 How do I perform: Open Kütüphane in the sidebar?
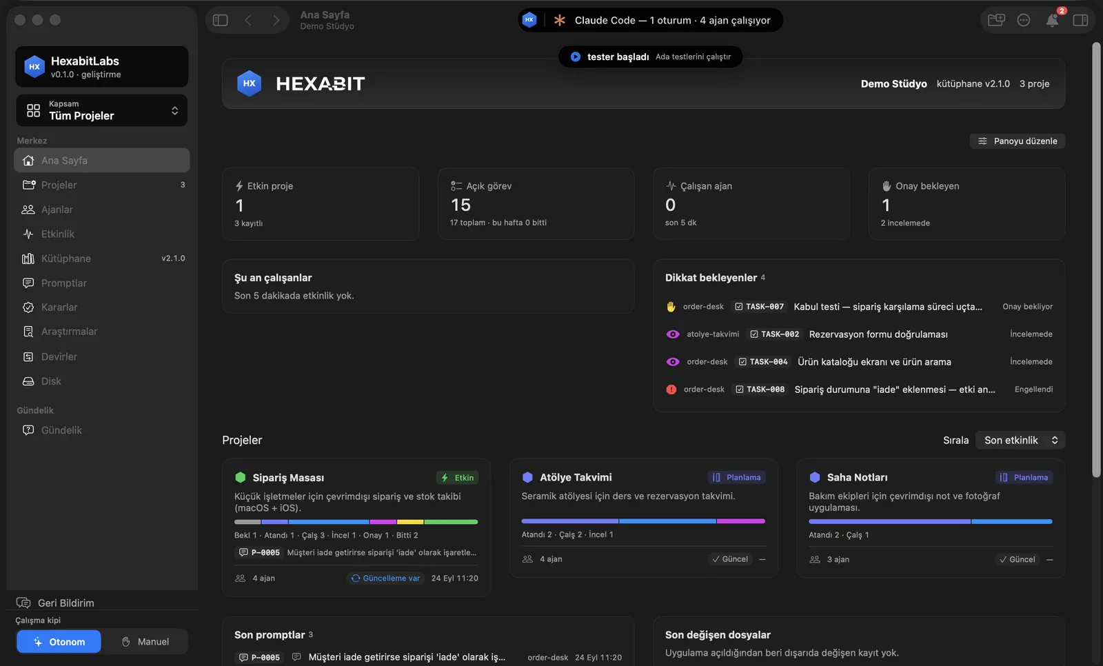(x=101, y=259)
